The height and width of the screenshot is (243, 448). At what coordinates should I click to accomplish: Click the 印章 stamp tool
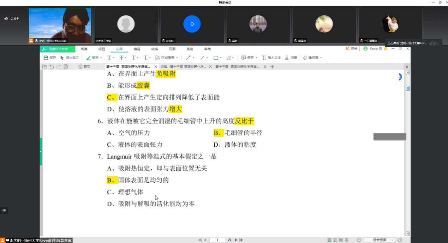coord(291,58)
